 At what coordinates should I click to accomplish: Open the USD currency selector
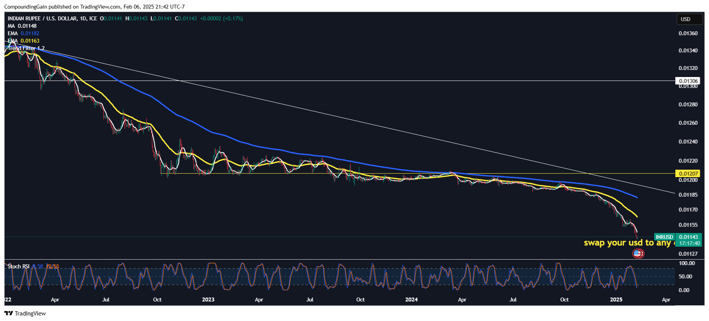689,19
